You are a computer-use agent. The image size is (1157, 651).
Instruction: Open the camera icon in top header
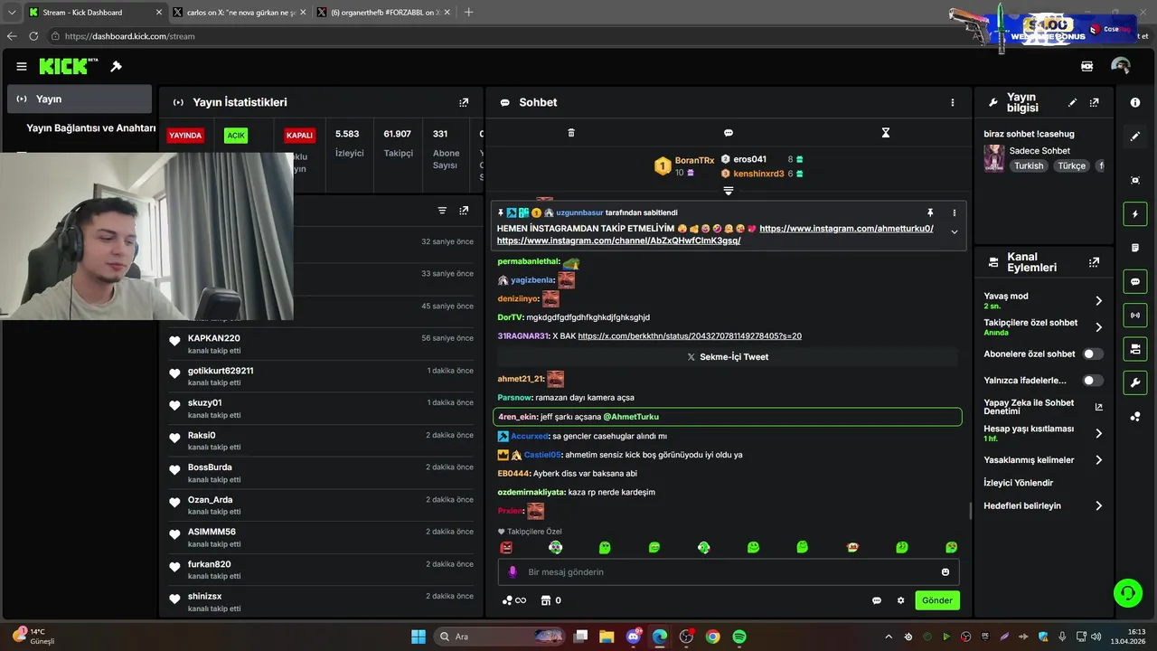[x=1086, y=66]
